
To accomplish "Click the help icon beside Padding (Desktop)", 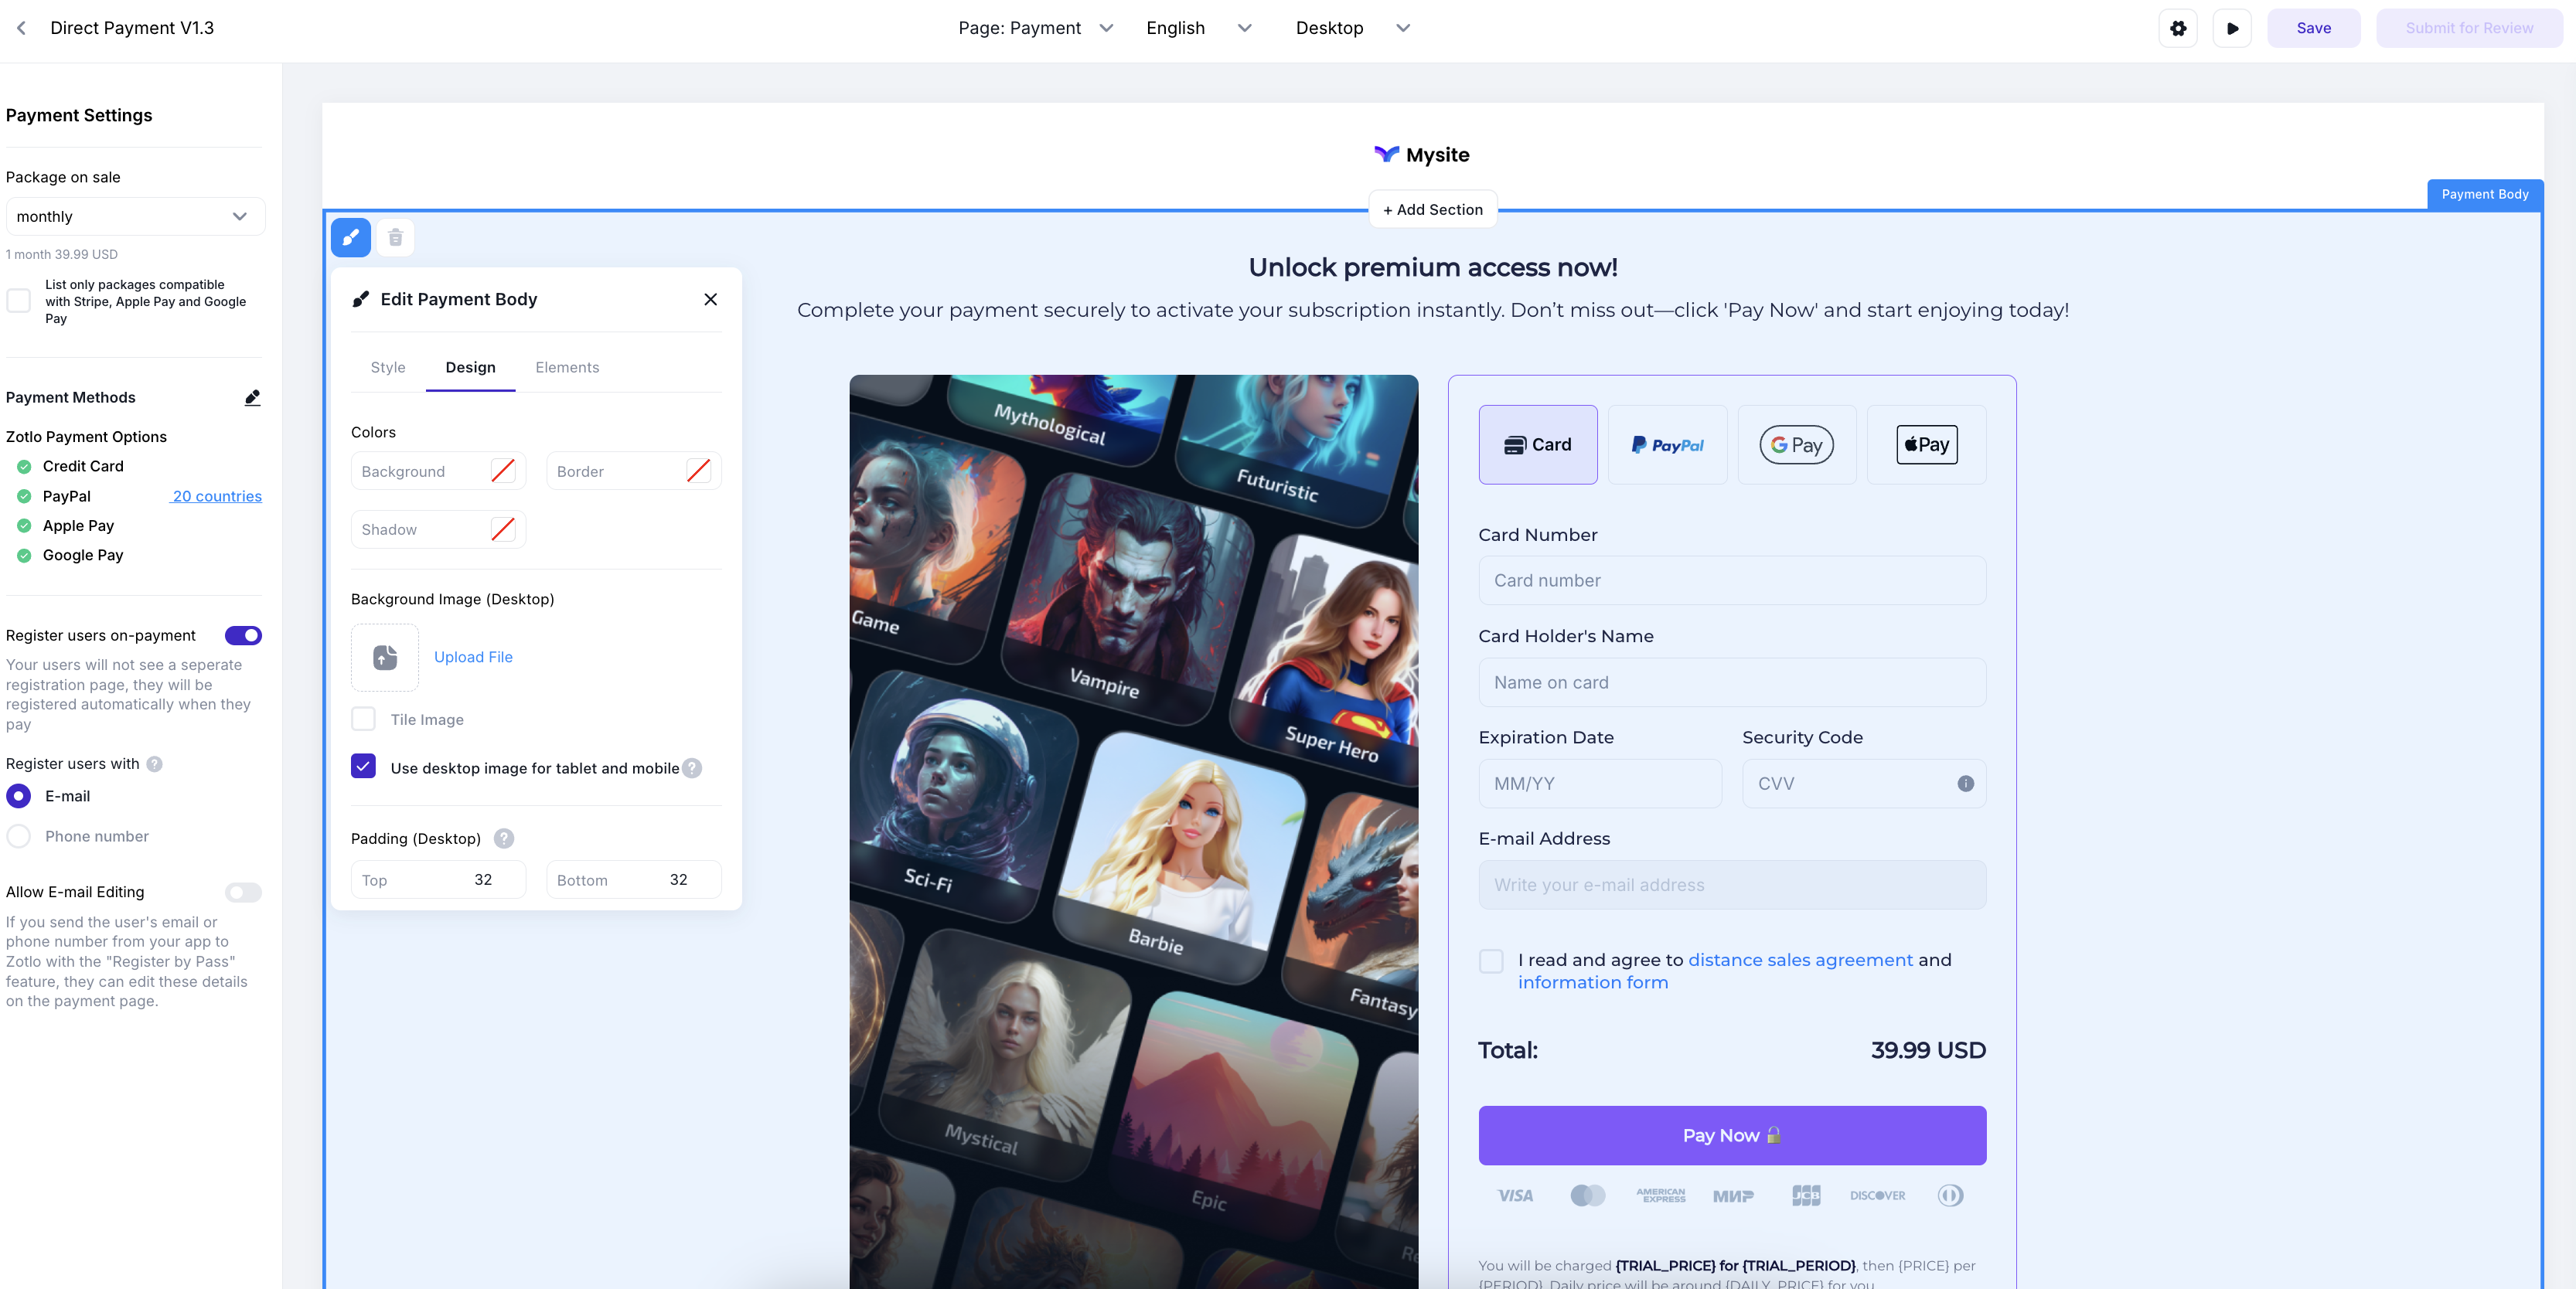I will coord(504,838).
